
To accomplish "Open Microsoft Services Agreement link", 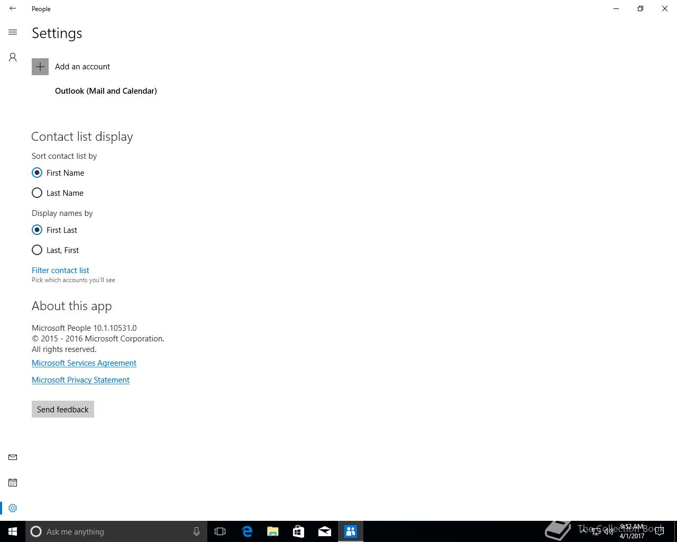I will point(84,363).
